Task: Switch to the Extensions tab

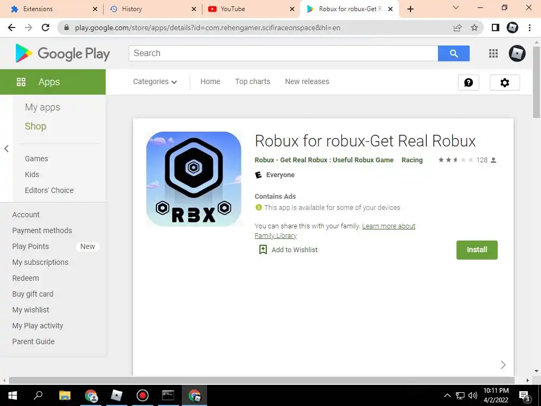Action: click(x=54, y=9)
